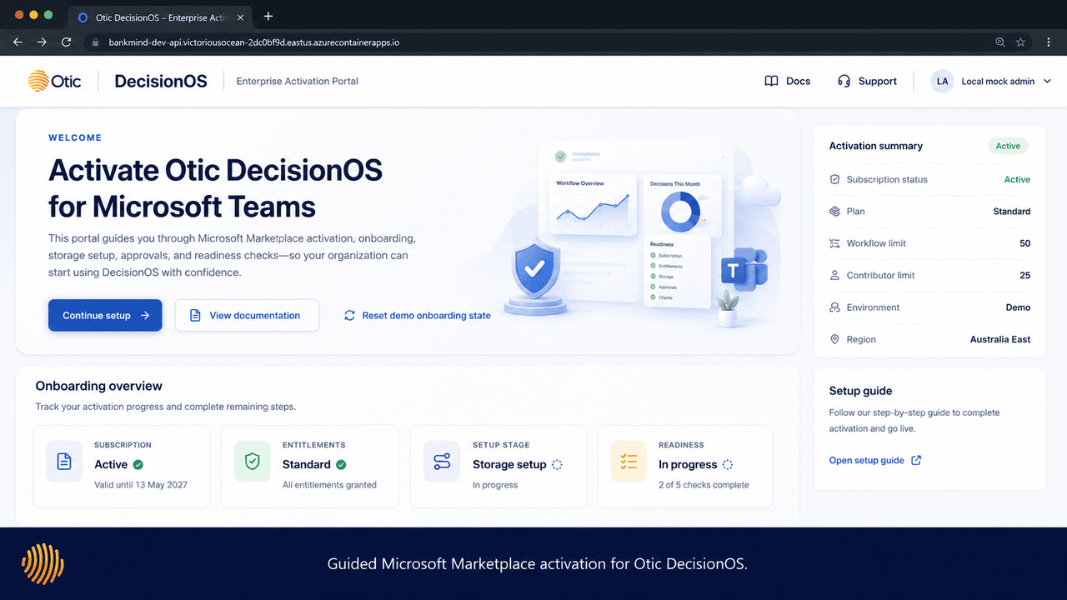Click the Otic logo in the header

tap(54, 81)
